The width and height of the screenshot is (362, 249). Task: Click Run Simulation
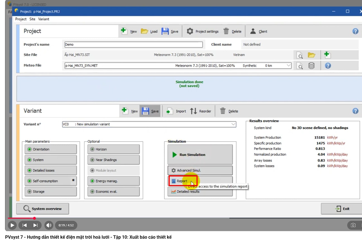tap(200, 155)
